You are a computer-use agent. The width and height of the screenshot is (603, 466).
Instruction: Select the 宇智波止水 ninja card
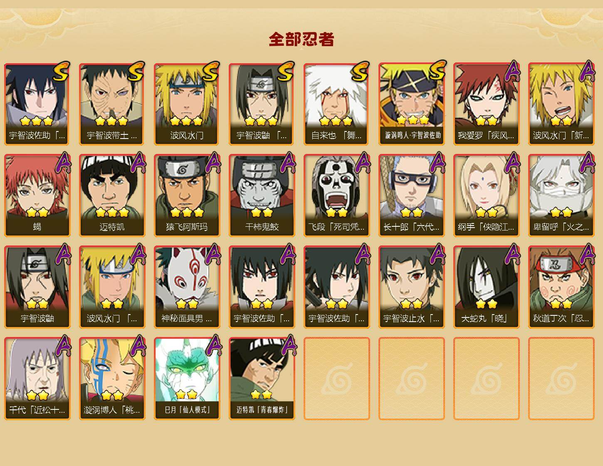click(411, 287)
